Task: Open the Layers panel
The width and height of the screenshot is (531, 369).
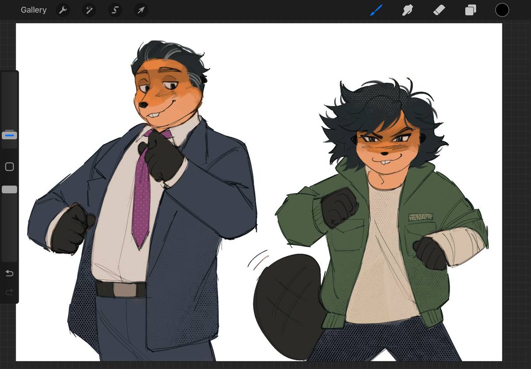Action: (470, 10)
